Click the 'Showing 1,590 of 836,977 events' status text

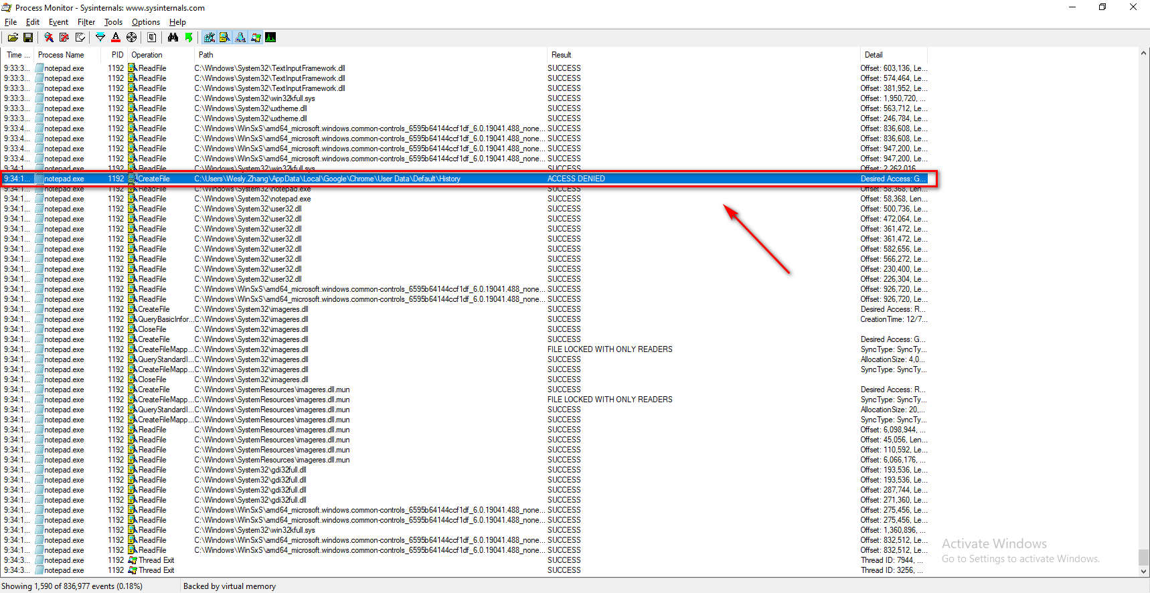pos(72,586)
